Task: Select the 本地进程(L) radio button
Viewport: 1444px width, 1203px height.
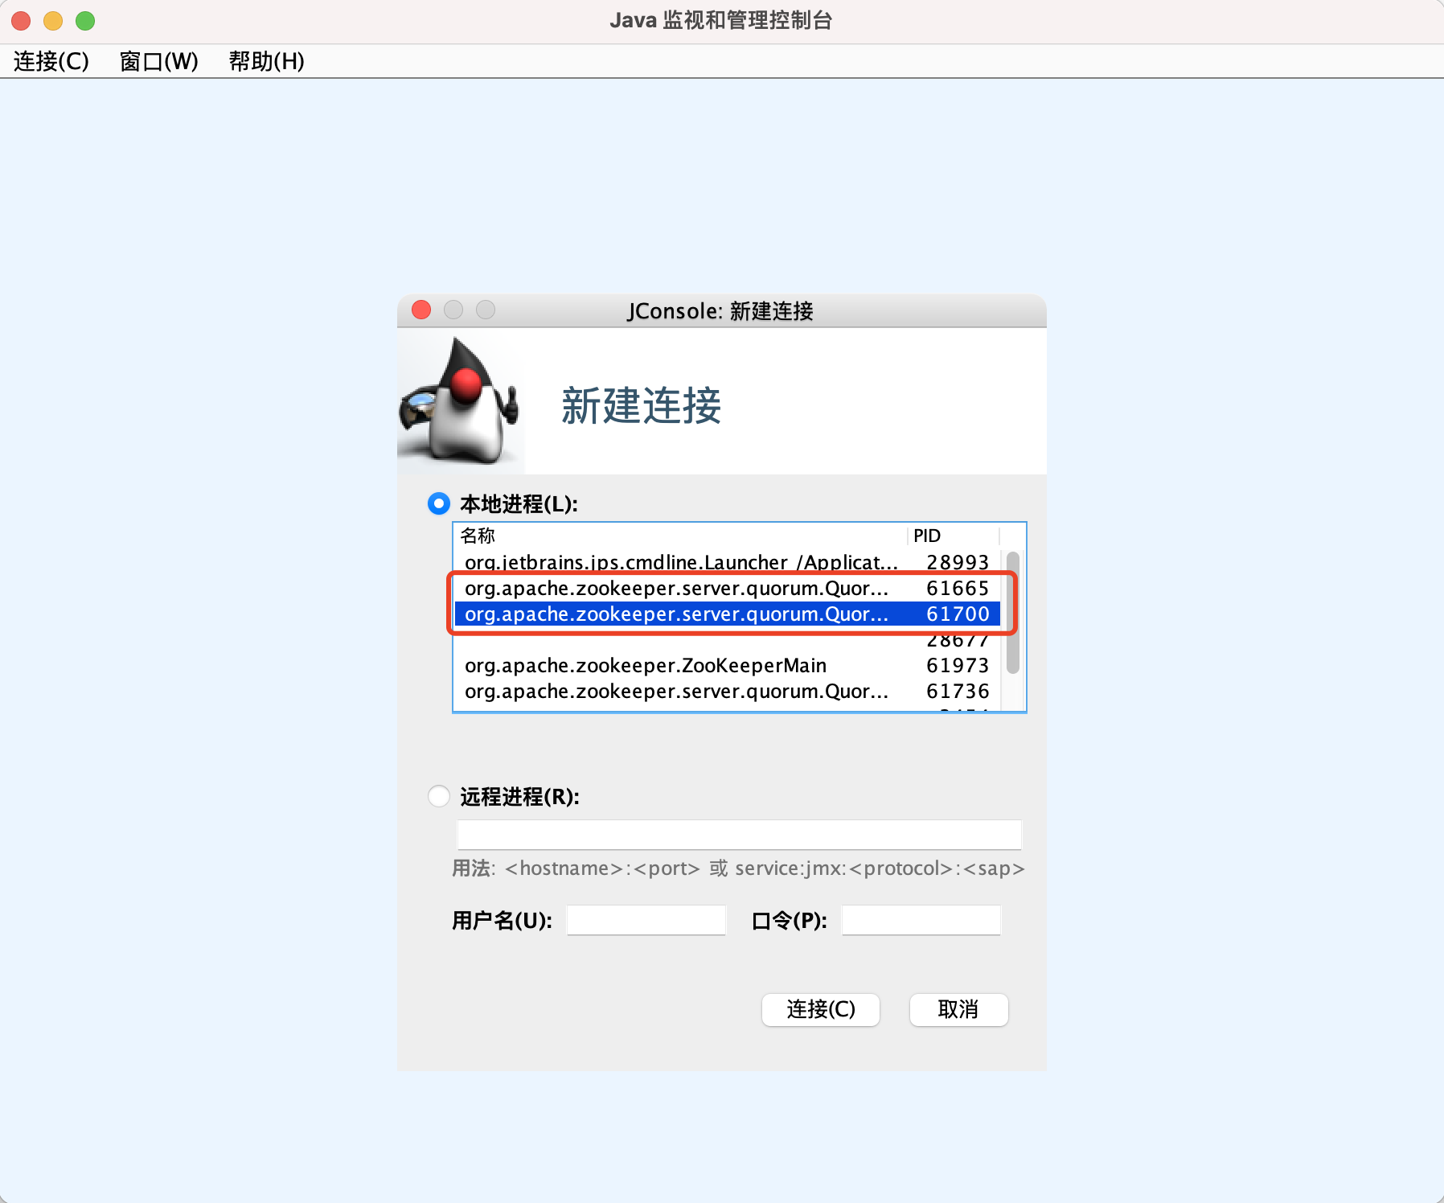Action: click(438, 503)
